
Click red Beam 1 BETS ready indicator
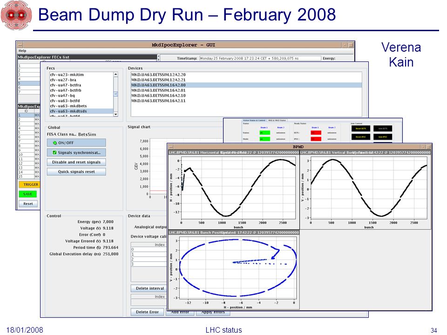pos(316,133)
